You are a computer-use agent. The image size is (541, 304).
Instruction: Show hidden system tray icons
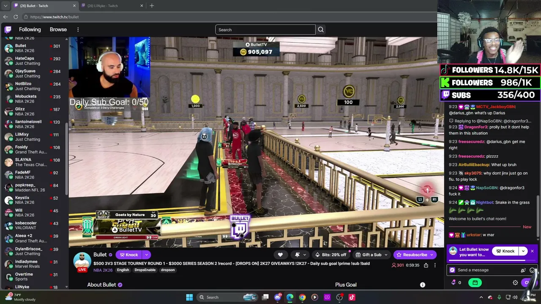[x=481, y=297]
